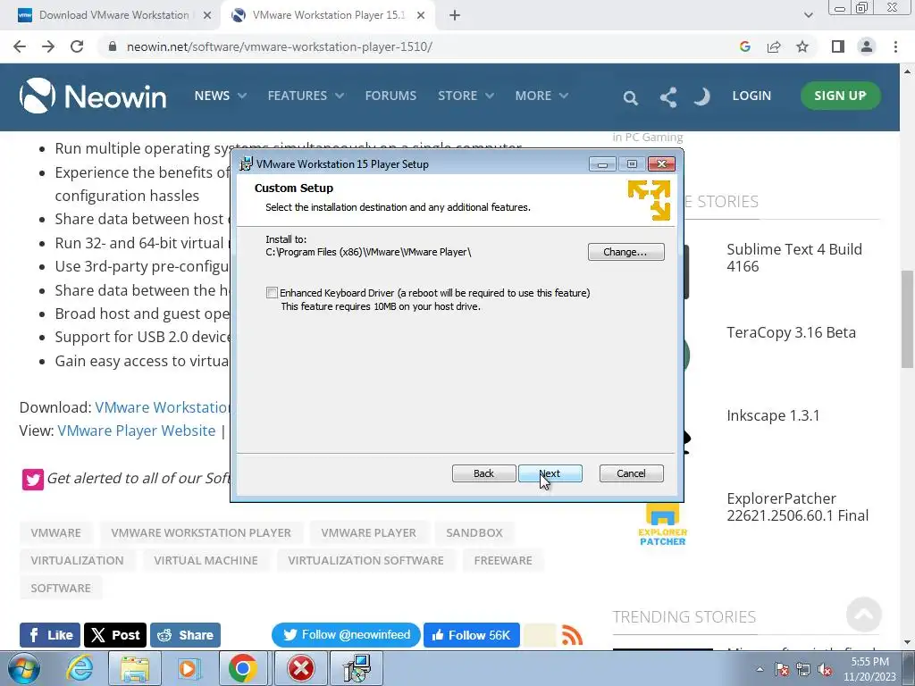Click the Reddit Share button
The width and height of the screenshot is (915, 686).
(186, 635)
